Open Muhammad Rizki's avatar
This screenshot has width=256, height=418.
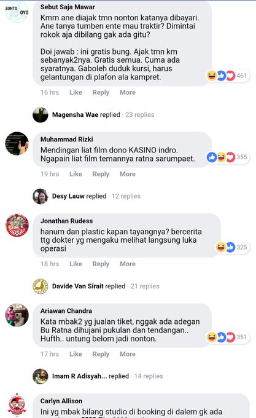click(17, 144)
